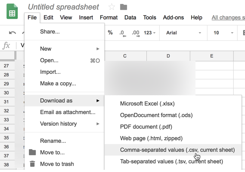Screen dimensions: 245x172
Task: Open the 123 more formats dropdown
Action: coord(149,33)
